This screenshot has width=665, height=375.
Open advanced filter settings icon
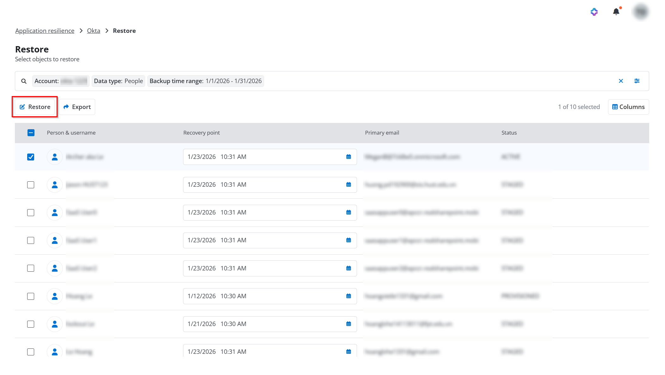(637, 81)
